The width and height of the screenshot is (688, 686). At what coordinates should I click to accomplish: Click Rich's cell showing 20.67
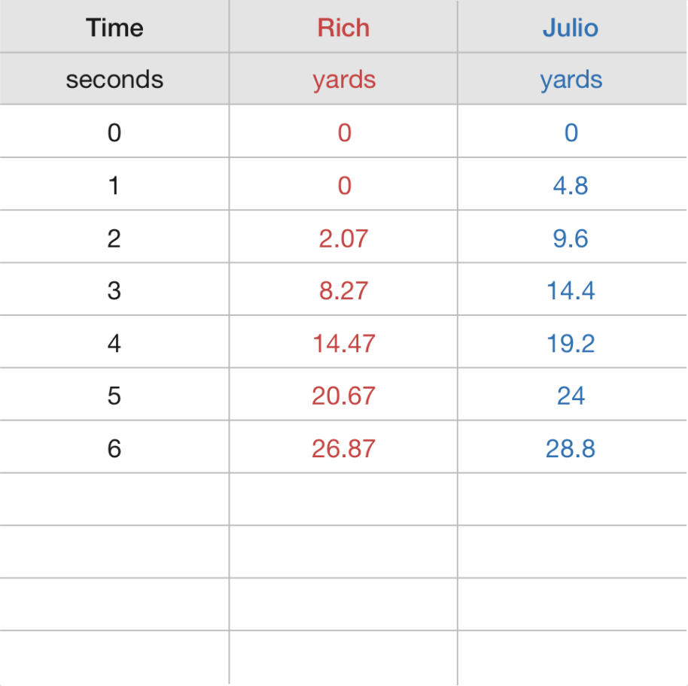click(343, 396)
